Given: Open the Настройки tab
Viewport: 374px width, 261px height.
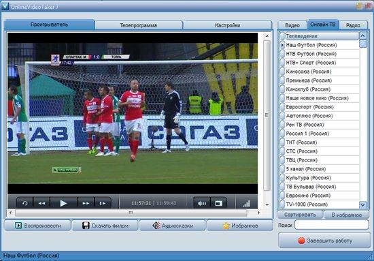Looking at the screenshot, I should [227, 25].
